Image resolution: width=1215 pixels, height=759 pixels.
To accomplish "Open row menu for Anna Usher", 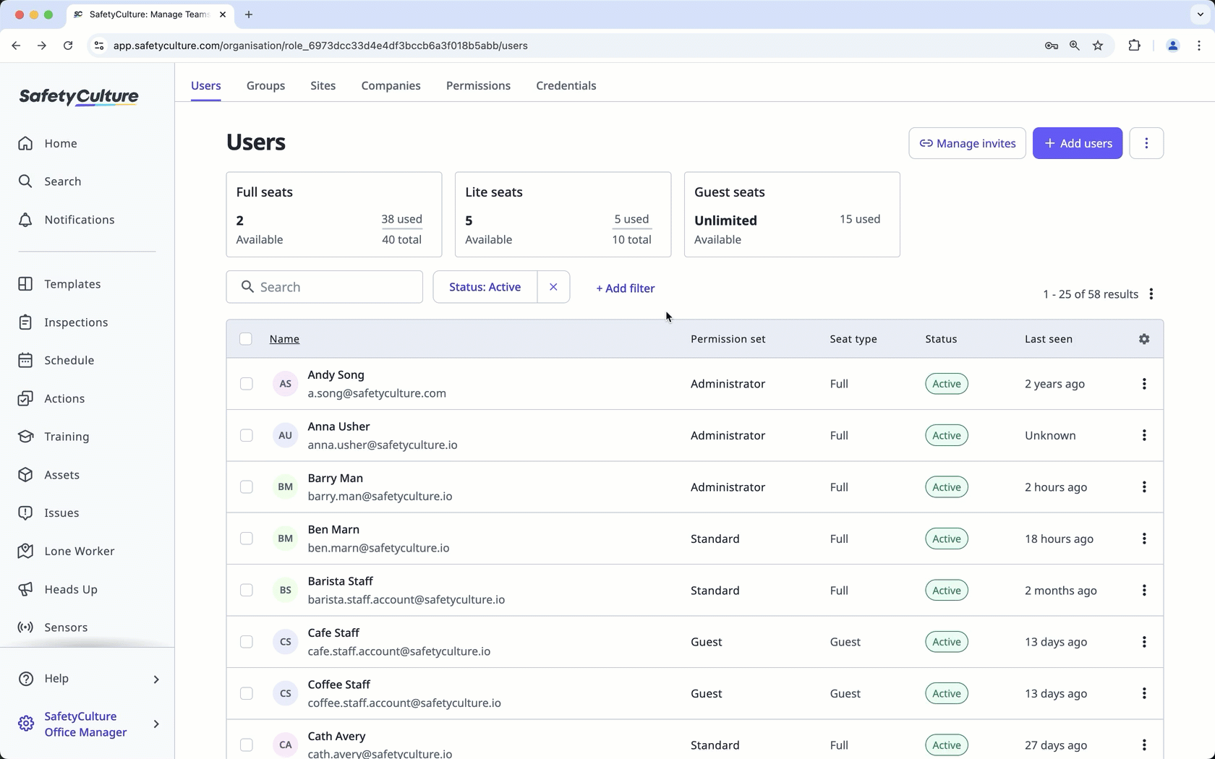I will click(1144, 435).
